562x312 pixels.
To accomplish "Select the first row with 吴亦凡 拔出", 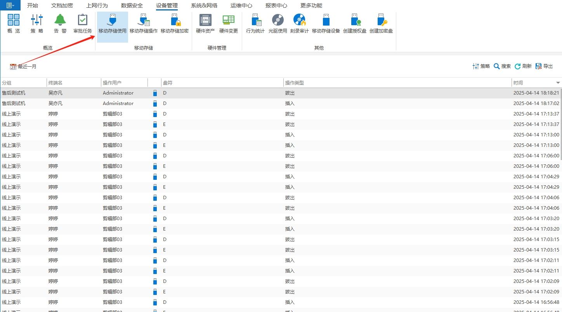I will tap(281, 93).
